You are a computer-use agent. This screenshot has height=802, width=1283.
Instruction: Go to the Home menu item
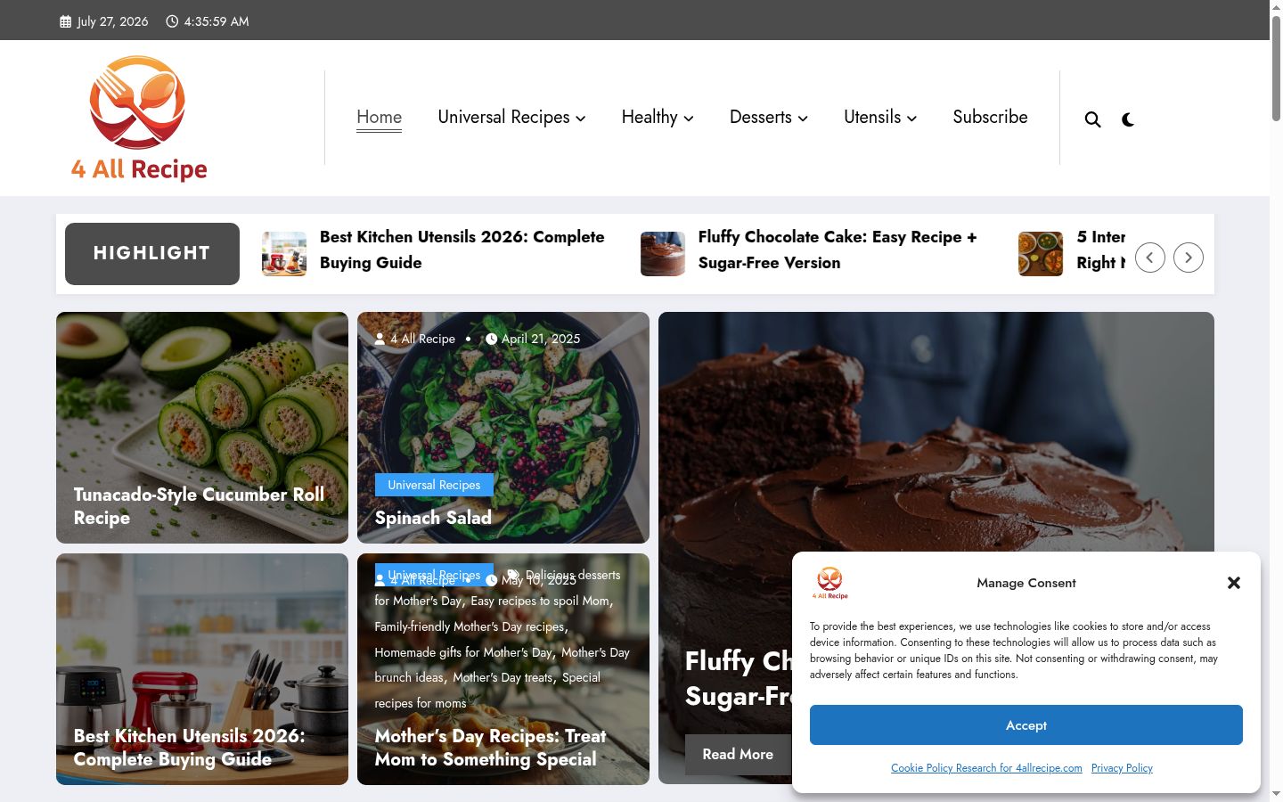pos(379,118)
